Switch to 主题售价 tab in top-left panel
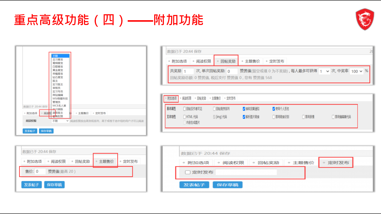The image size is (381, 214). point(82,113)
